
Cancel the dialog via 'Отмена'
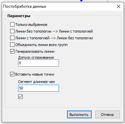click(x=107, y=115)
